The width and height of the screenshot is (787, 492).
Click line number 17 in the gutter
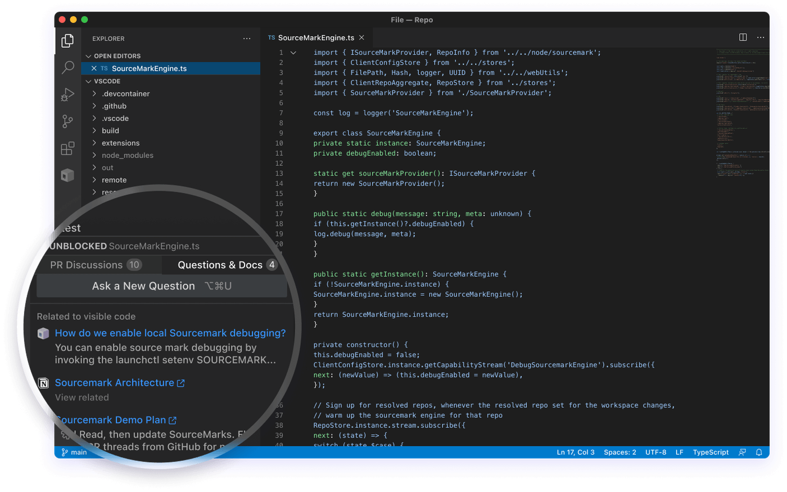click(279, 214)
